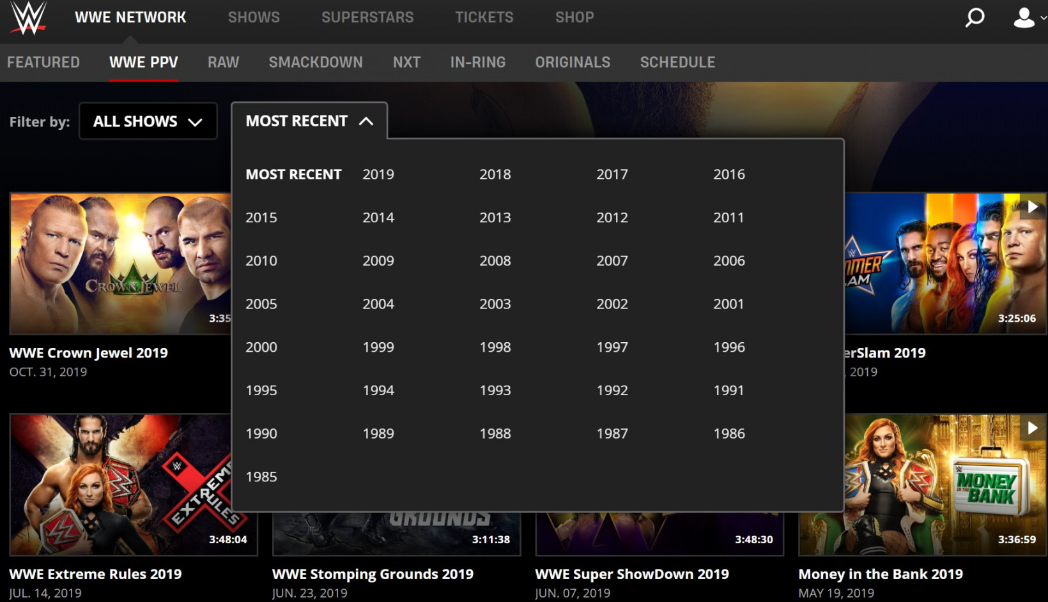Screen dimensions: 1048x602
Task: Open Money in the Bank 2019 title link
Action: pyautogui.click(x=881, y=574)
